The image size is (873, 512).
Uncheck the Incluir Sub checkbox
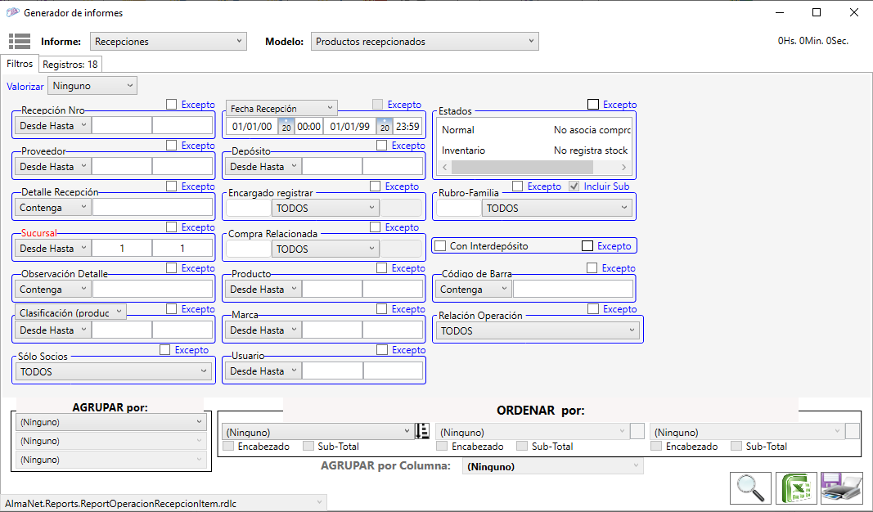pyautogui.click(x=574, y=186)
